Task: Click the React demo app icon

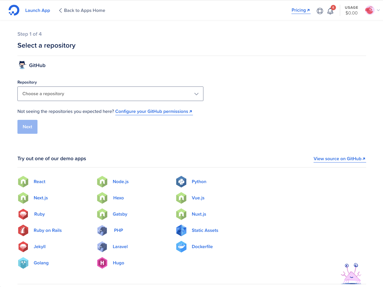Action: (x=23, y=182)
